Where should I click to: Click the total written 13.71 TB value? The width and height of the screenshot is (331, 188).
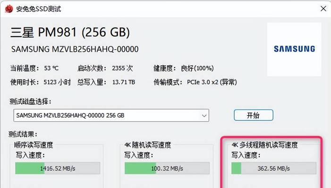pyautogui.click(x=124, y=82)
